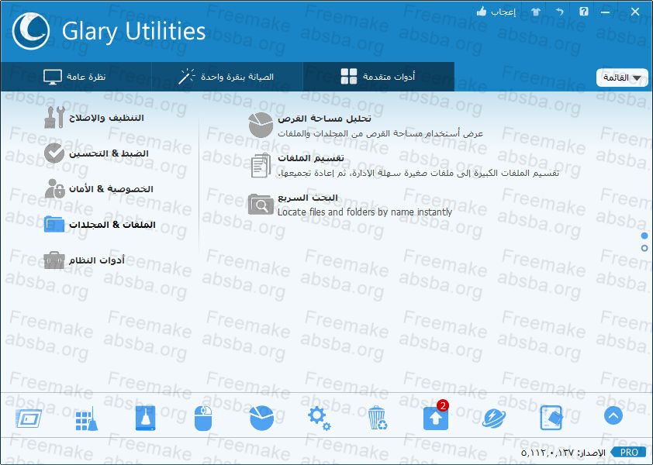Launch registry cleaner grid-broom icon in bottom toolbar

[87, 418]
